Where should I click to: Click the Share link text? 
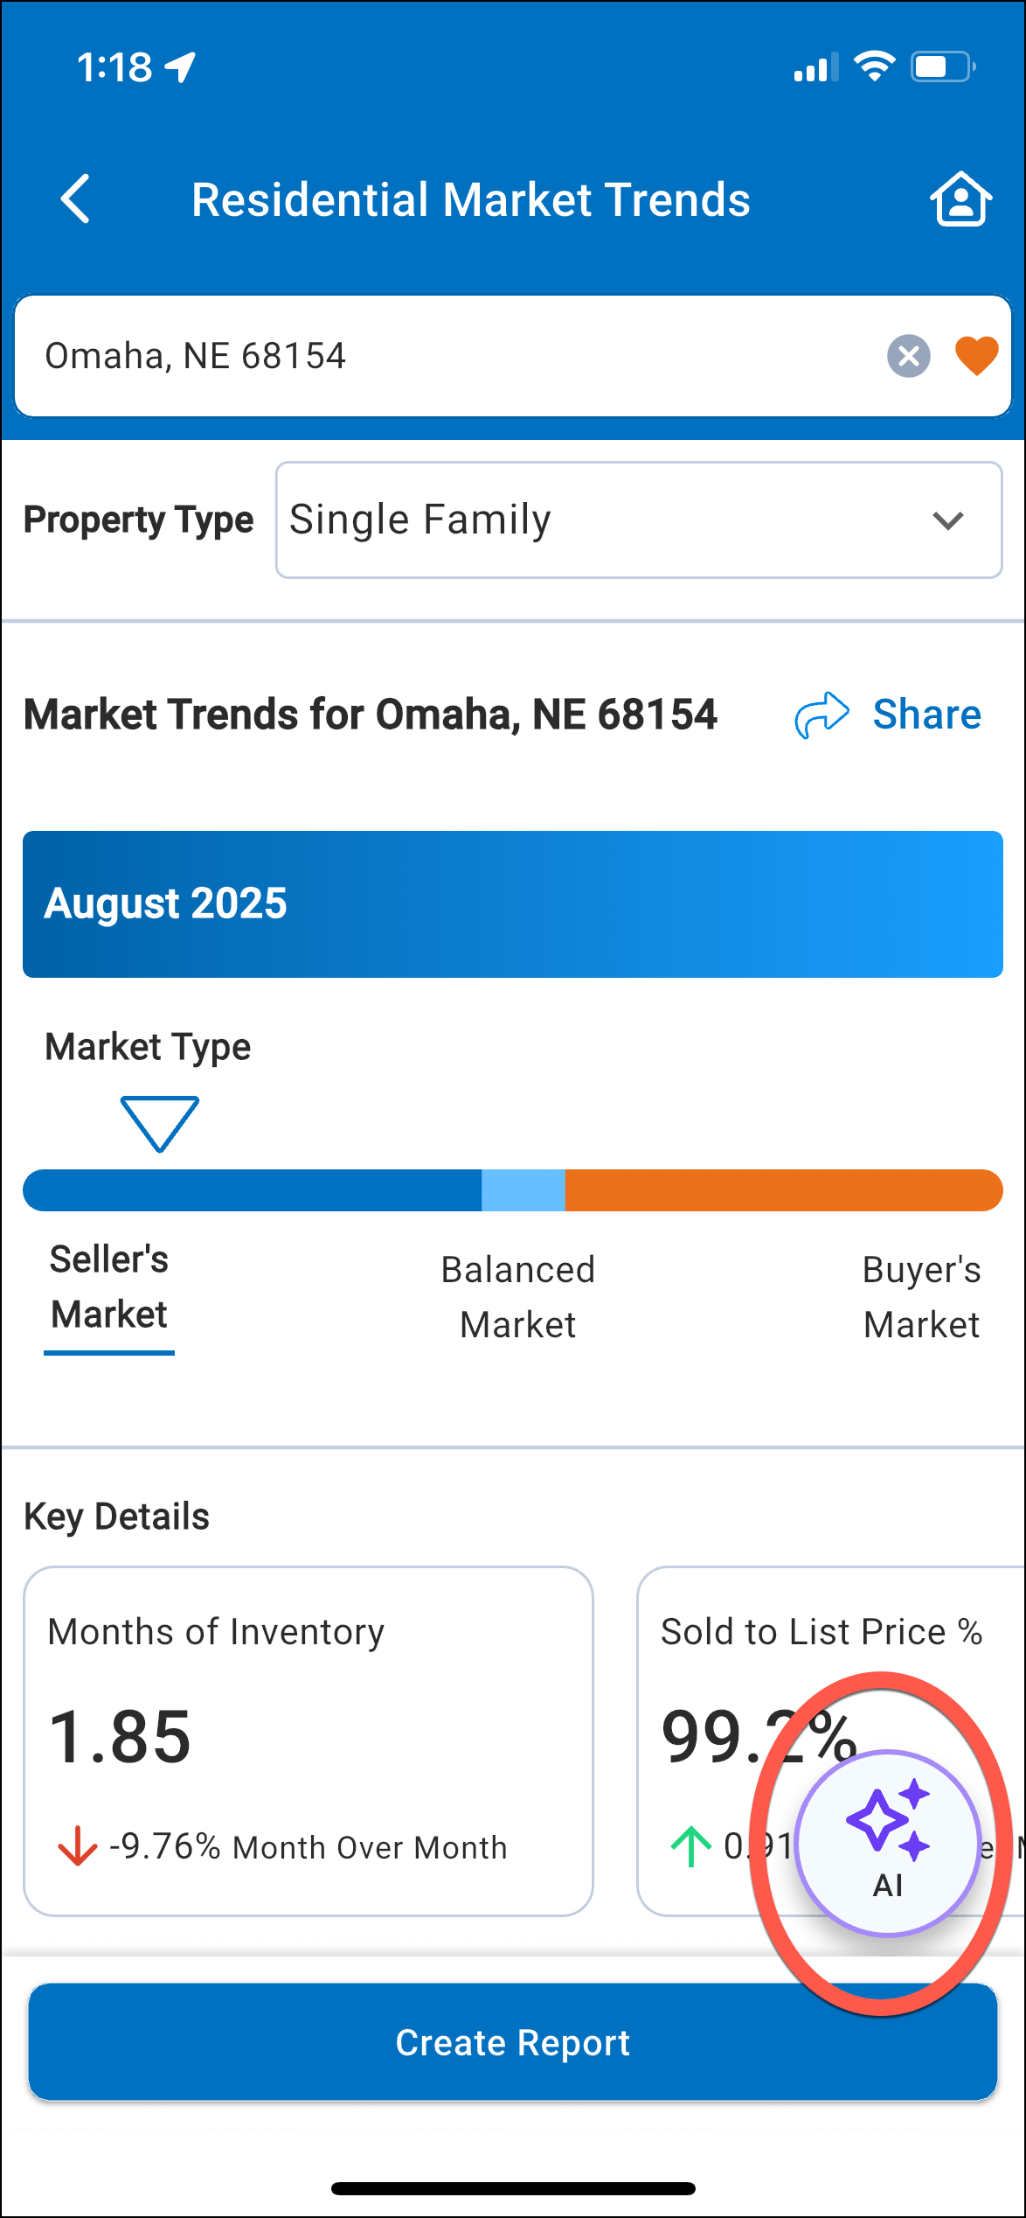point(926,715)
